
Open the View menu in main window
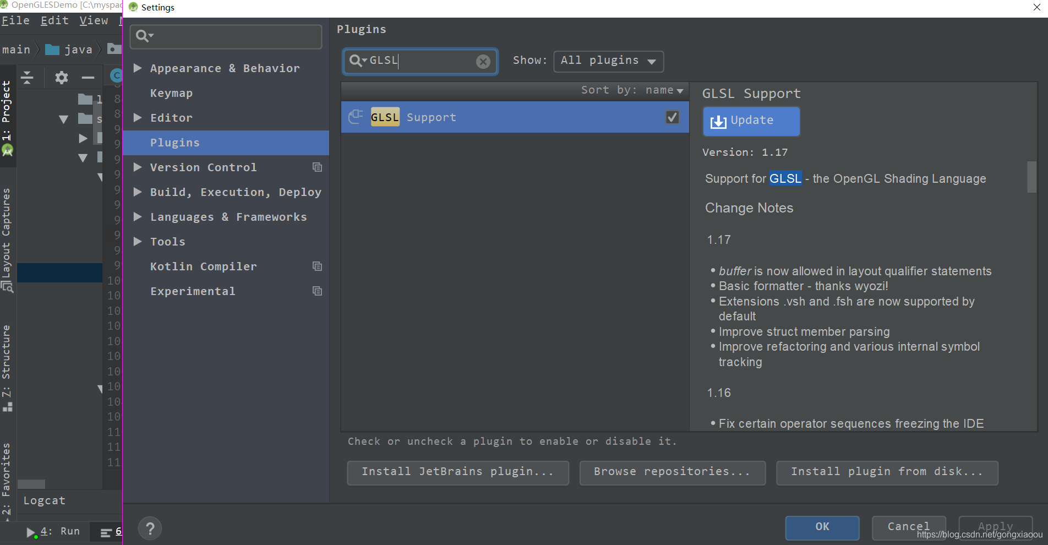[x=94, y=21]
